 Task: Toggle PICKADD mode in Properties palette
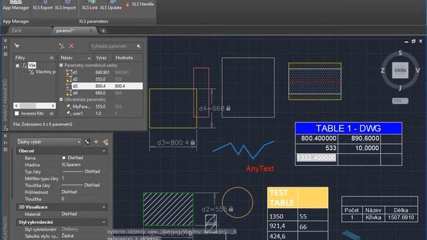87,142
